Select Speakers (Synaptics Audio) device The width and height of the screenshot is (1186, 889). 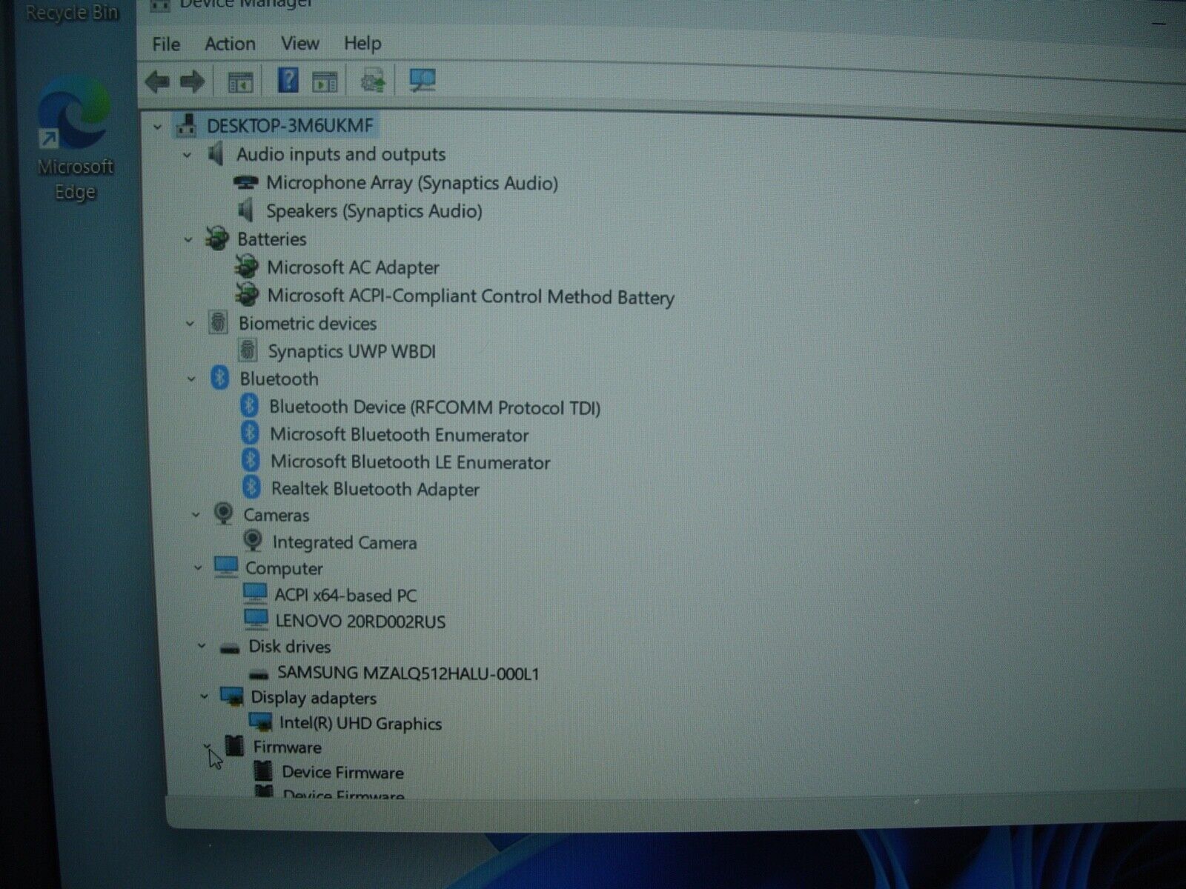pos(374,211)
